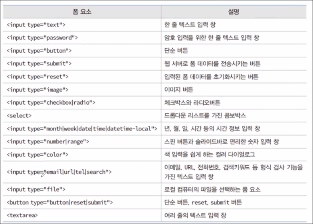Click '웹 서버로 폼 데이터를 전송시키는 버튼'

point(212,64)
